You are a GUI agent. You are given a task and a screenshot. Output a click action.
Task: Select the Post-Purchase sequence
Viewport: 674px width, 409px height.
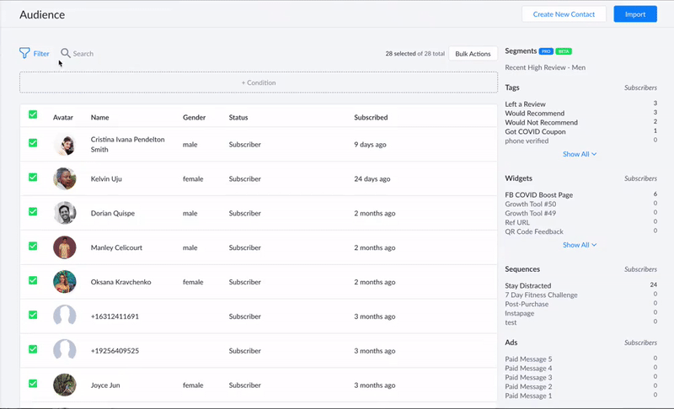(527, 304)
